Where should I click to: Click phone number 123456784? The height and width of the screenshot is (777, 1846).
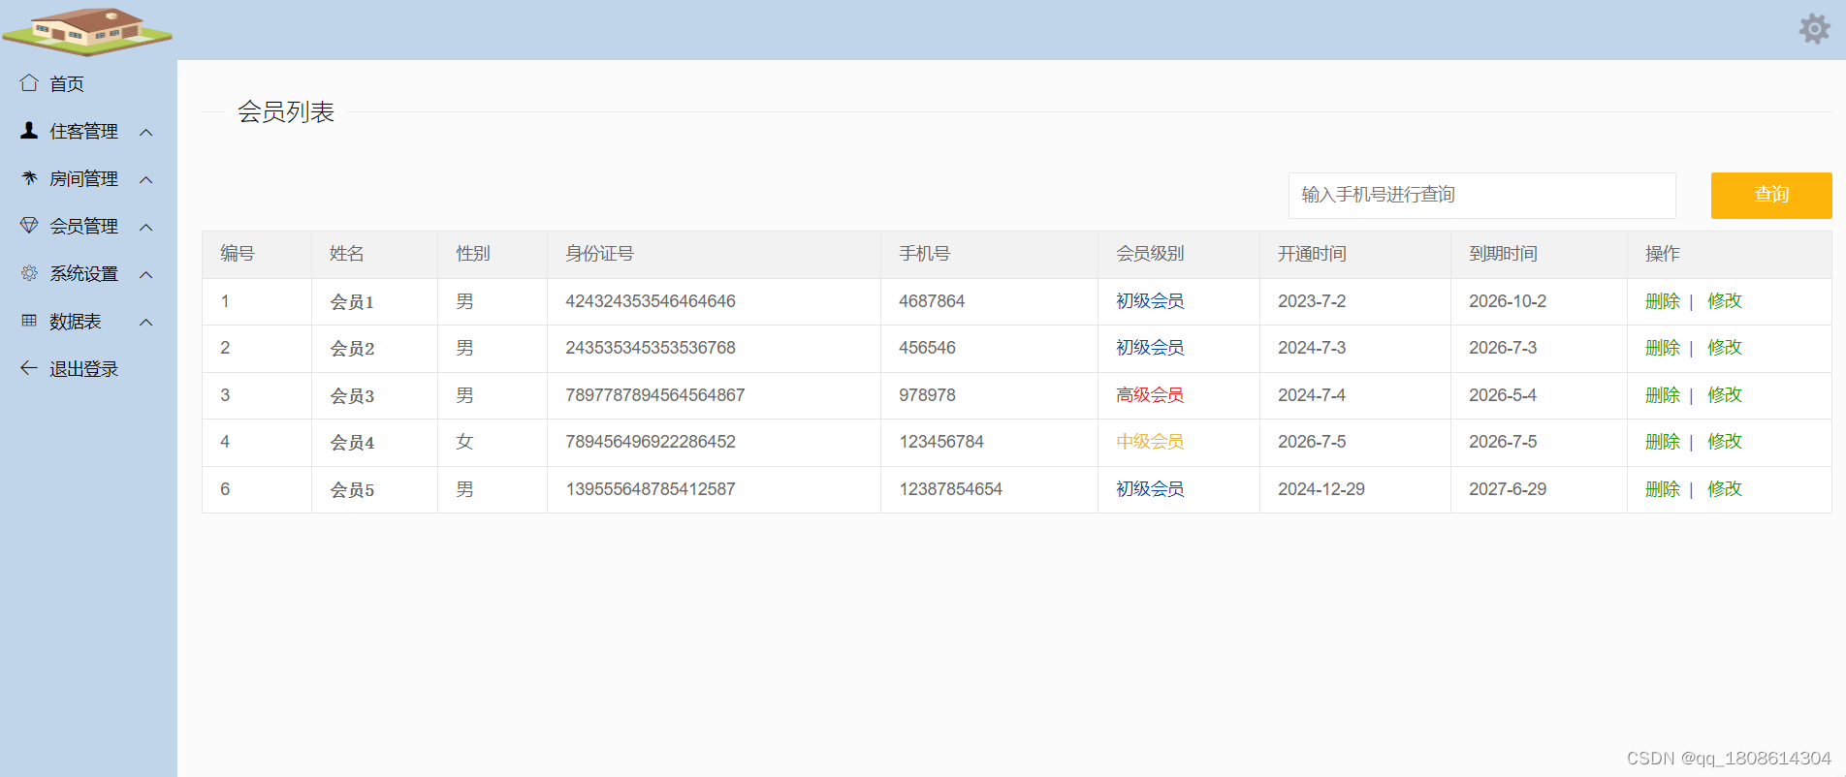(x=941, y=442)
